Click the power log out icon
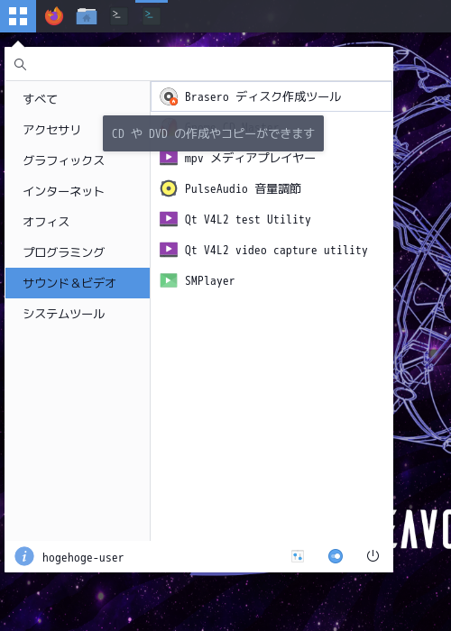This screenshot has width=451, height=631. click(373, 556)
